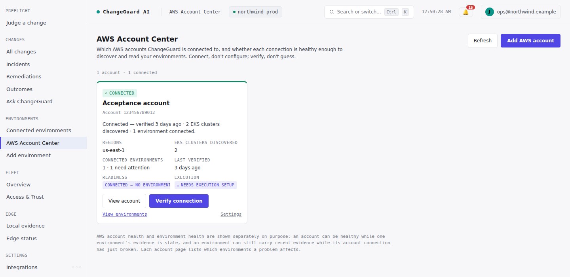Open All changes in sidebar
The width and height of the screenshot is (570, 277).
click(44, 52)
